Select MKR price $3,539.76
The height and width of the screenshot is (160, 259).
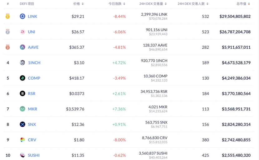coord(75,109)
